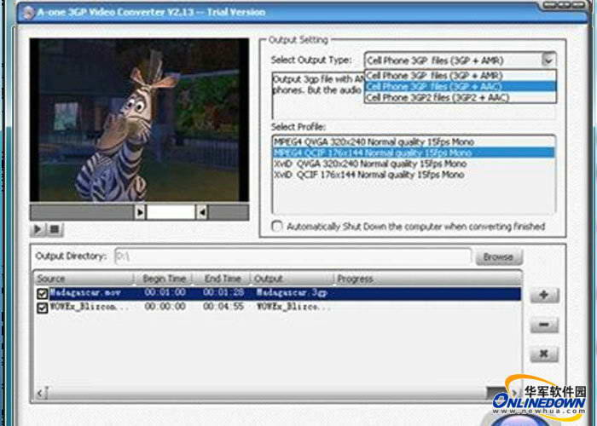The width and height of the screenshot is (597, 426).
Task: Choose Cell Phone 3GP files (3GP + AMR) option
Action: pos(460,76)
